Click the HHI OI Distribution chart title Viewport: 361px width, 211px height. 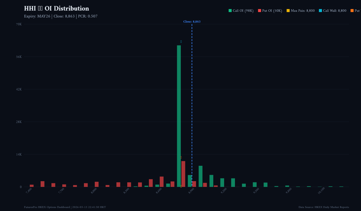[57, 8]
